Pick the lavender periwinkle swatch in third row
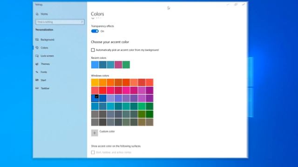298x167 pixels. 110,98
